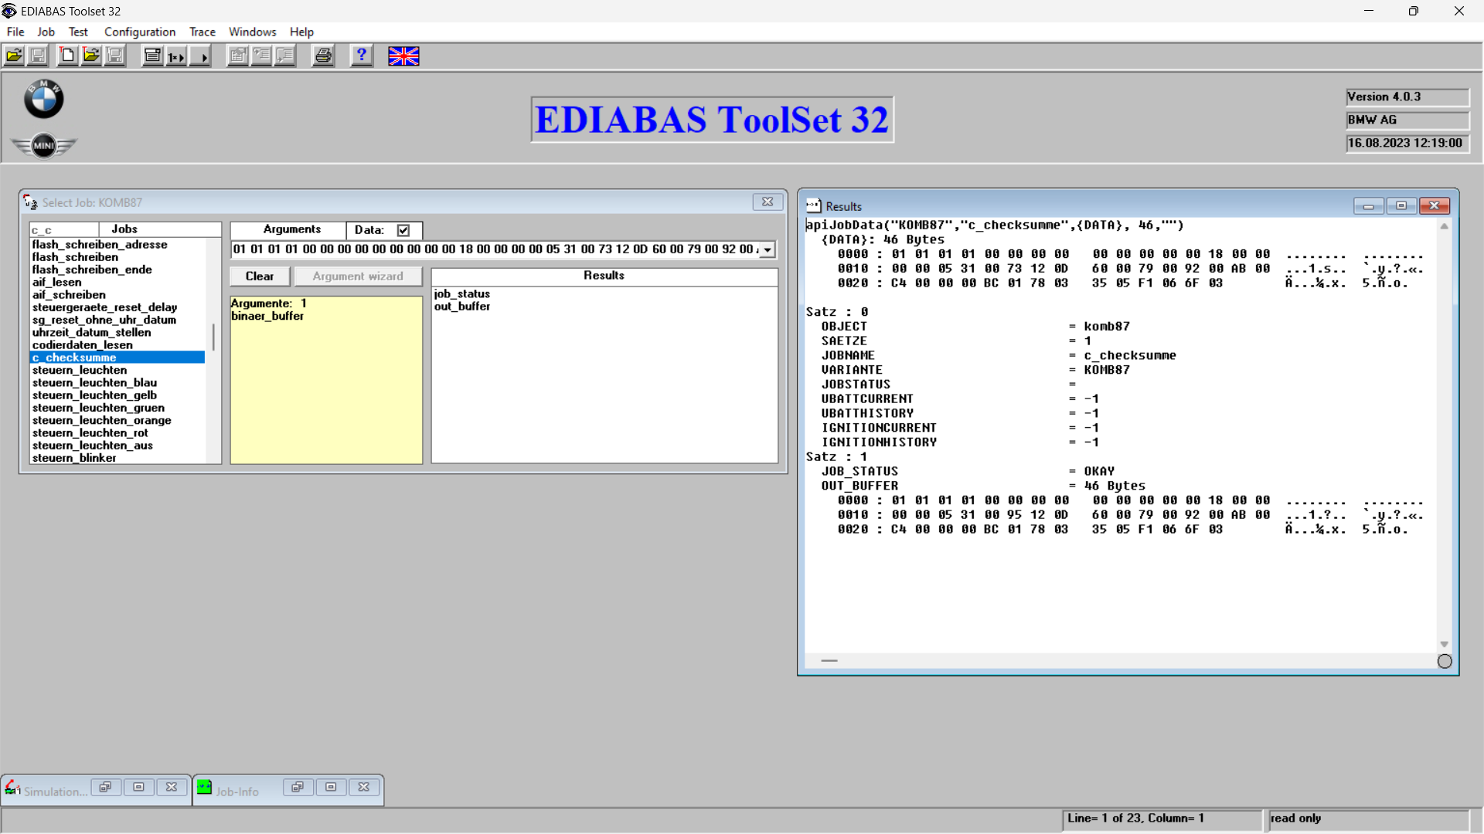The image size is (1484, 834).
Task: Maximize the minimized Job-Info window
Action: tap(331, 787)
